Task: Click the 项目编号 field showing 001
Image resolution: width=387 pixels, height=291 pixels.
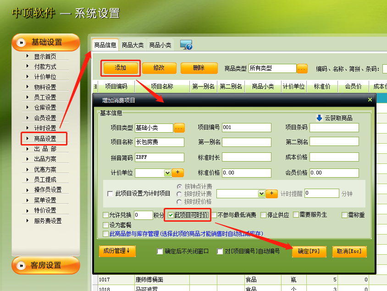Action: tap(247, 128)
